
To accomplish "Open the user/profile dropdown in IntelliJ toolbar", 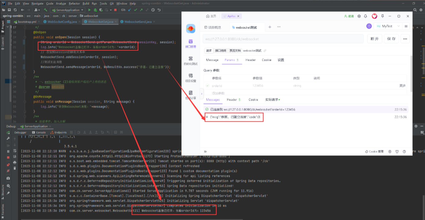I will 37,10.
